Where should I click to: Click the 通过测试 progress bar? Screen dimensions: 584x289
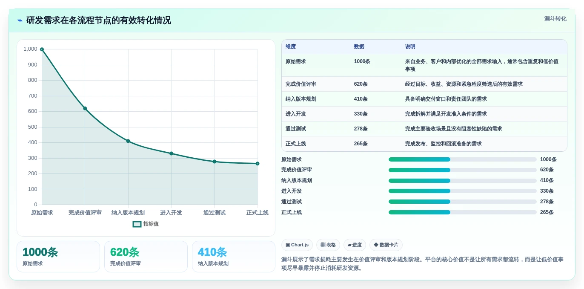pyautogui.click(x=462, y=202)
